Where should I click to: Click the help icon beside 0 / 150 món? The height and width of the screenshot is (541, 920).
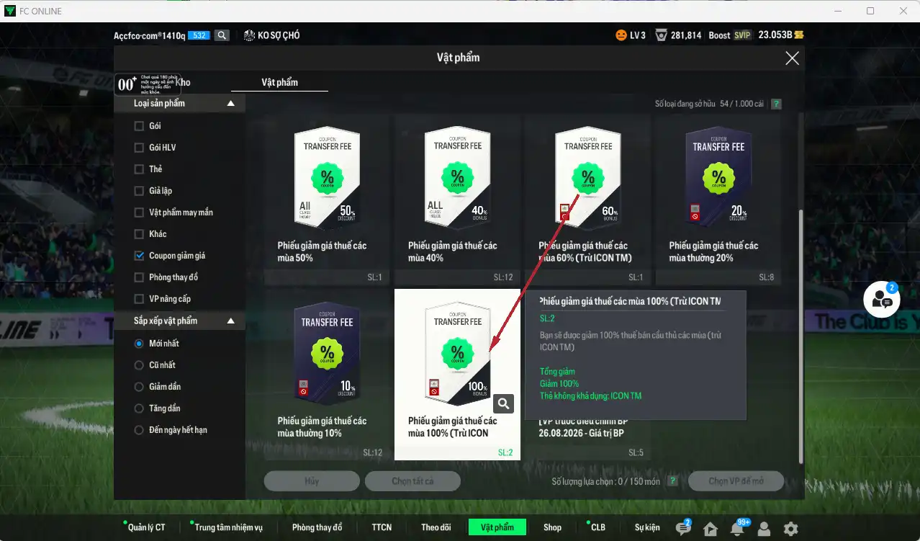point(672,481)
